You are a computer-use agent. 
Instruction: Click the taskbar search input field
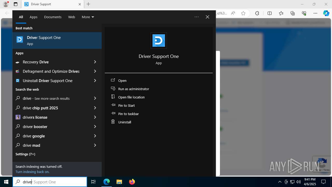click(x=50, y=182)
